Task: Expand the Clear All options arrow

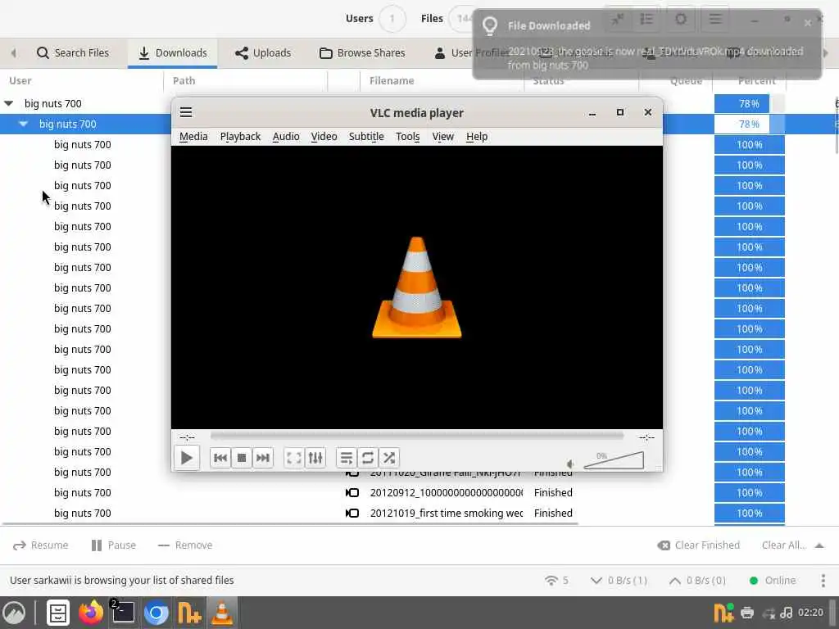Action: (819, 545)
